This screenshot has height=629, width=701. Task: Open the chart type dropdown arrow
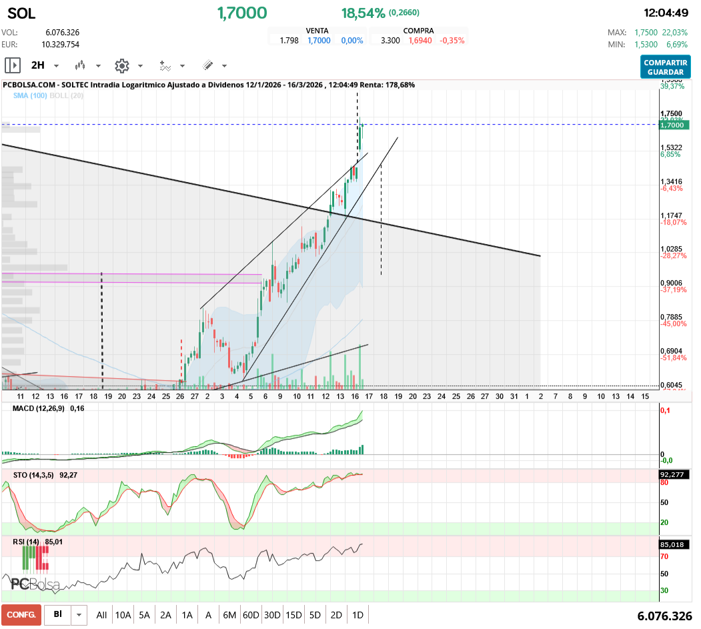(x=98, y=66)
